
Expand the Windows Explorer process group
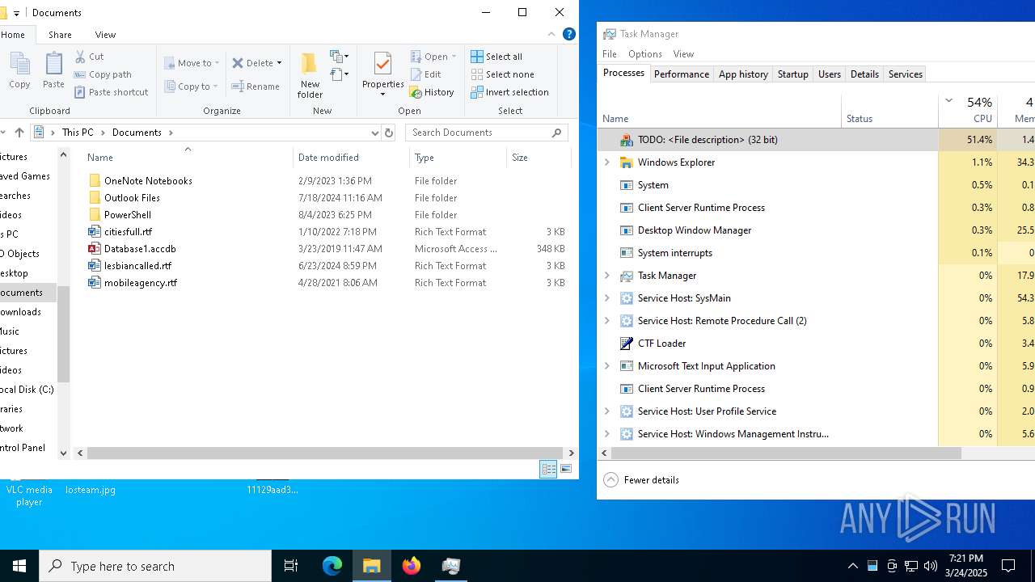pos(607,162)
